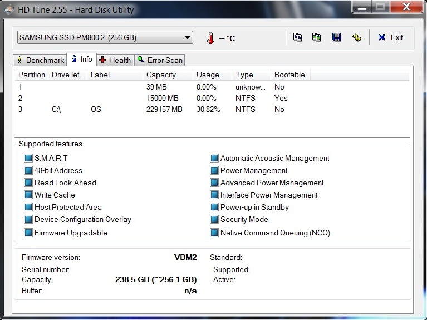Click the OS label cell

tap(96, 109)
